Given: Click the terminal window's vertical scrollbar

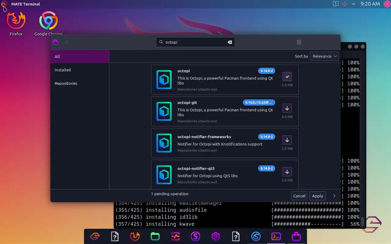Looking at the screenshot, I should (x=363, y=221).
